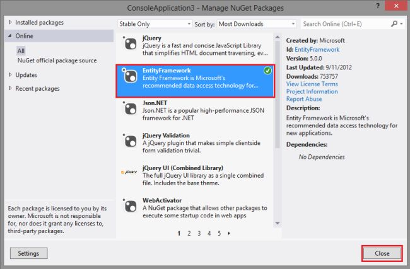Select NuGet official package source
Screen dimensions: 410x269
[x=57, y=60]
